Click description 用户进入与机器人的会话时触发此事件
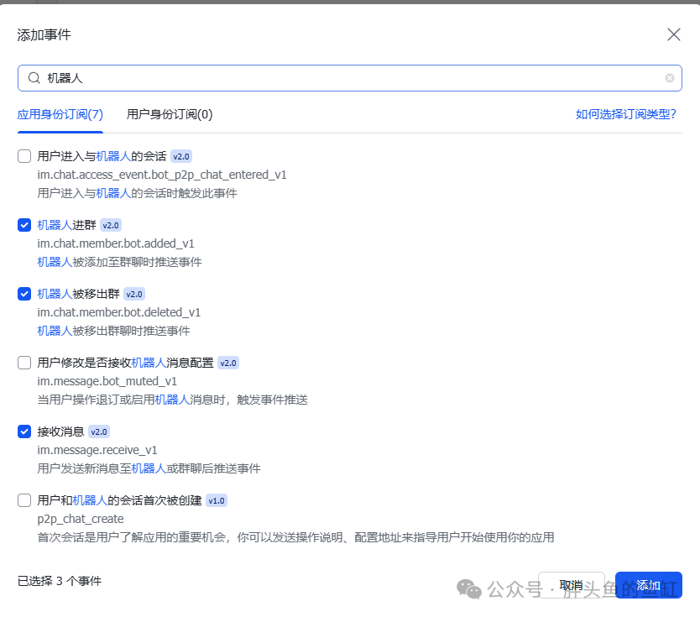This screenshot has height=617, width=700. pyautogui.click(x=137, y=193)
